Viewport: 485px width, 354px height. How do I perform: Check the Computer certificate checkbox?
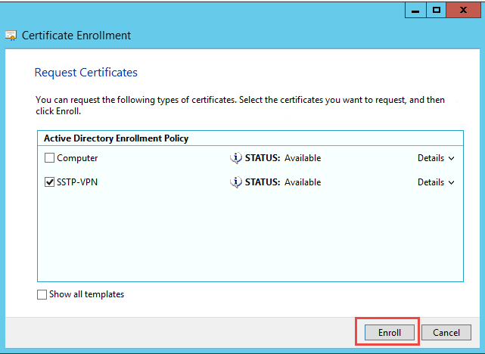49,158
